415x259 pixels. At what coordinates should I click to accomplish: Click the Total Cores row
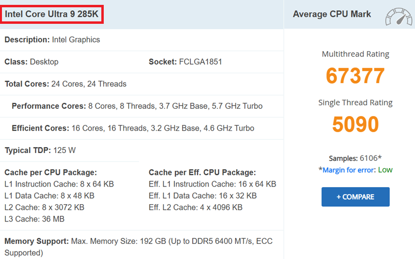coord(65,84)
